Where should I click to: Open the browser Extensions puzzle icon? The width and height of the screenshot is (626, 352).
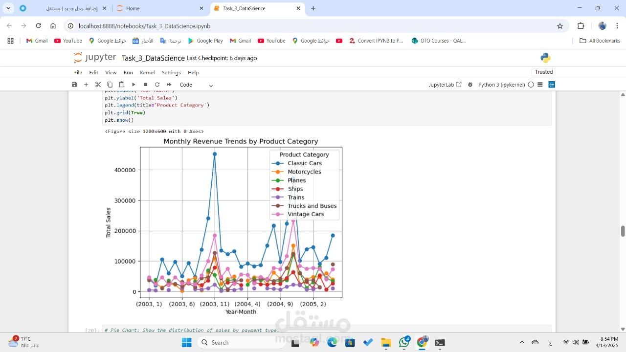581,26
